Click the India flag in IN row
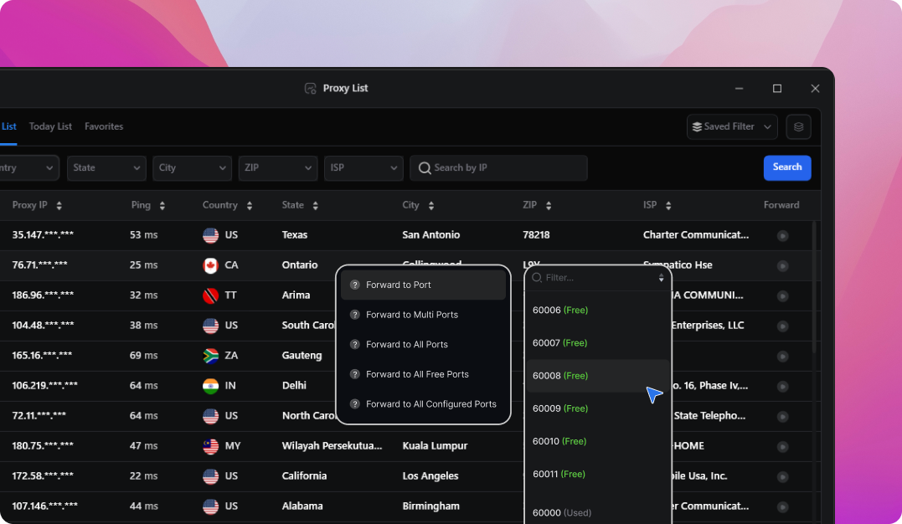 point(210,385)
